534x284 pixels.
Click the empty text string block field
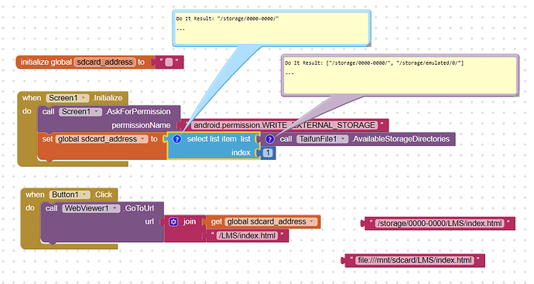point(169,63)
